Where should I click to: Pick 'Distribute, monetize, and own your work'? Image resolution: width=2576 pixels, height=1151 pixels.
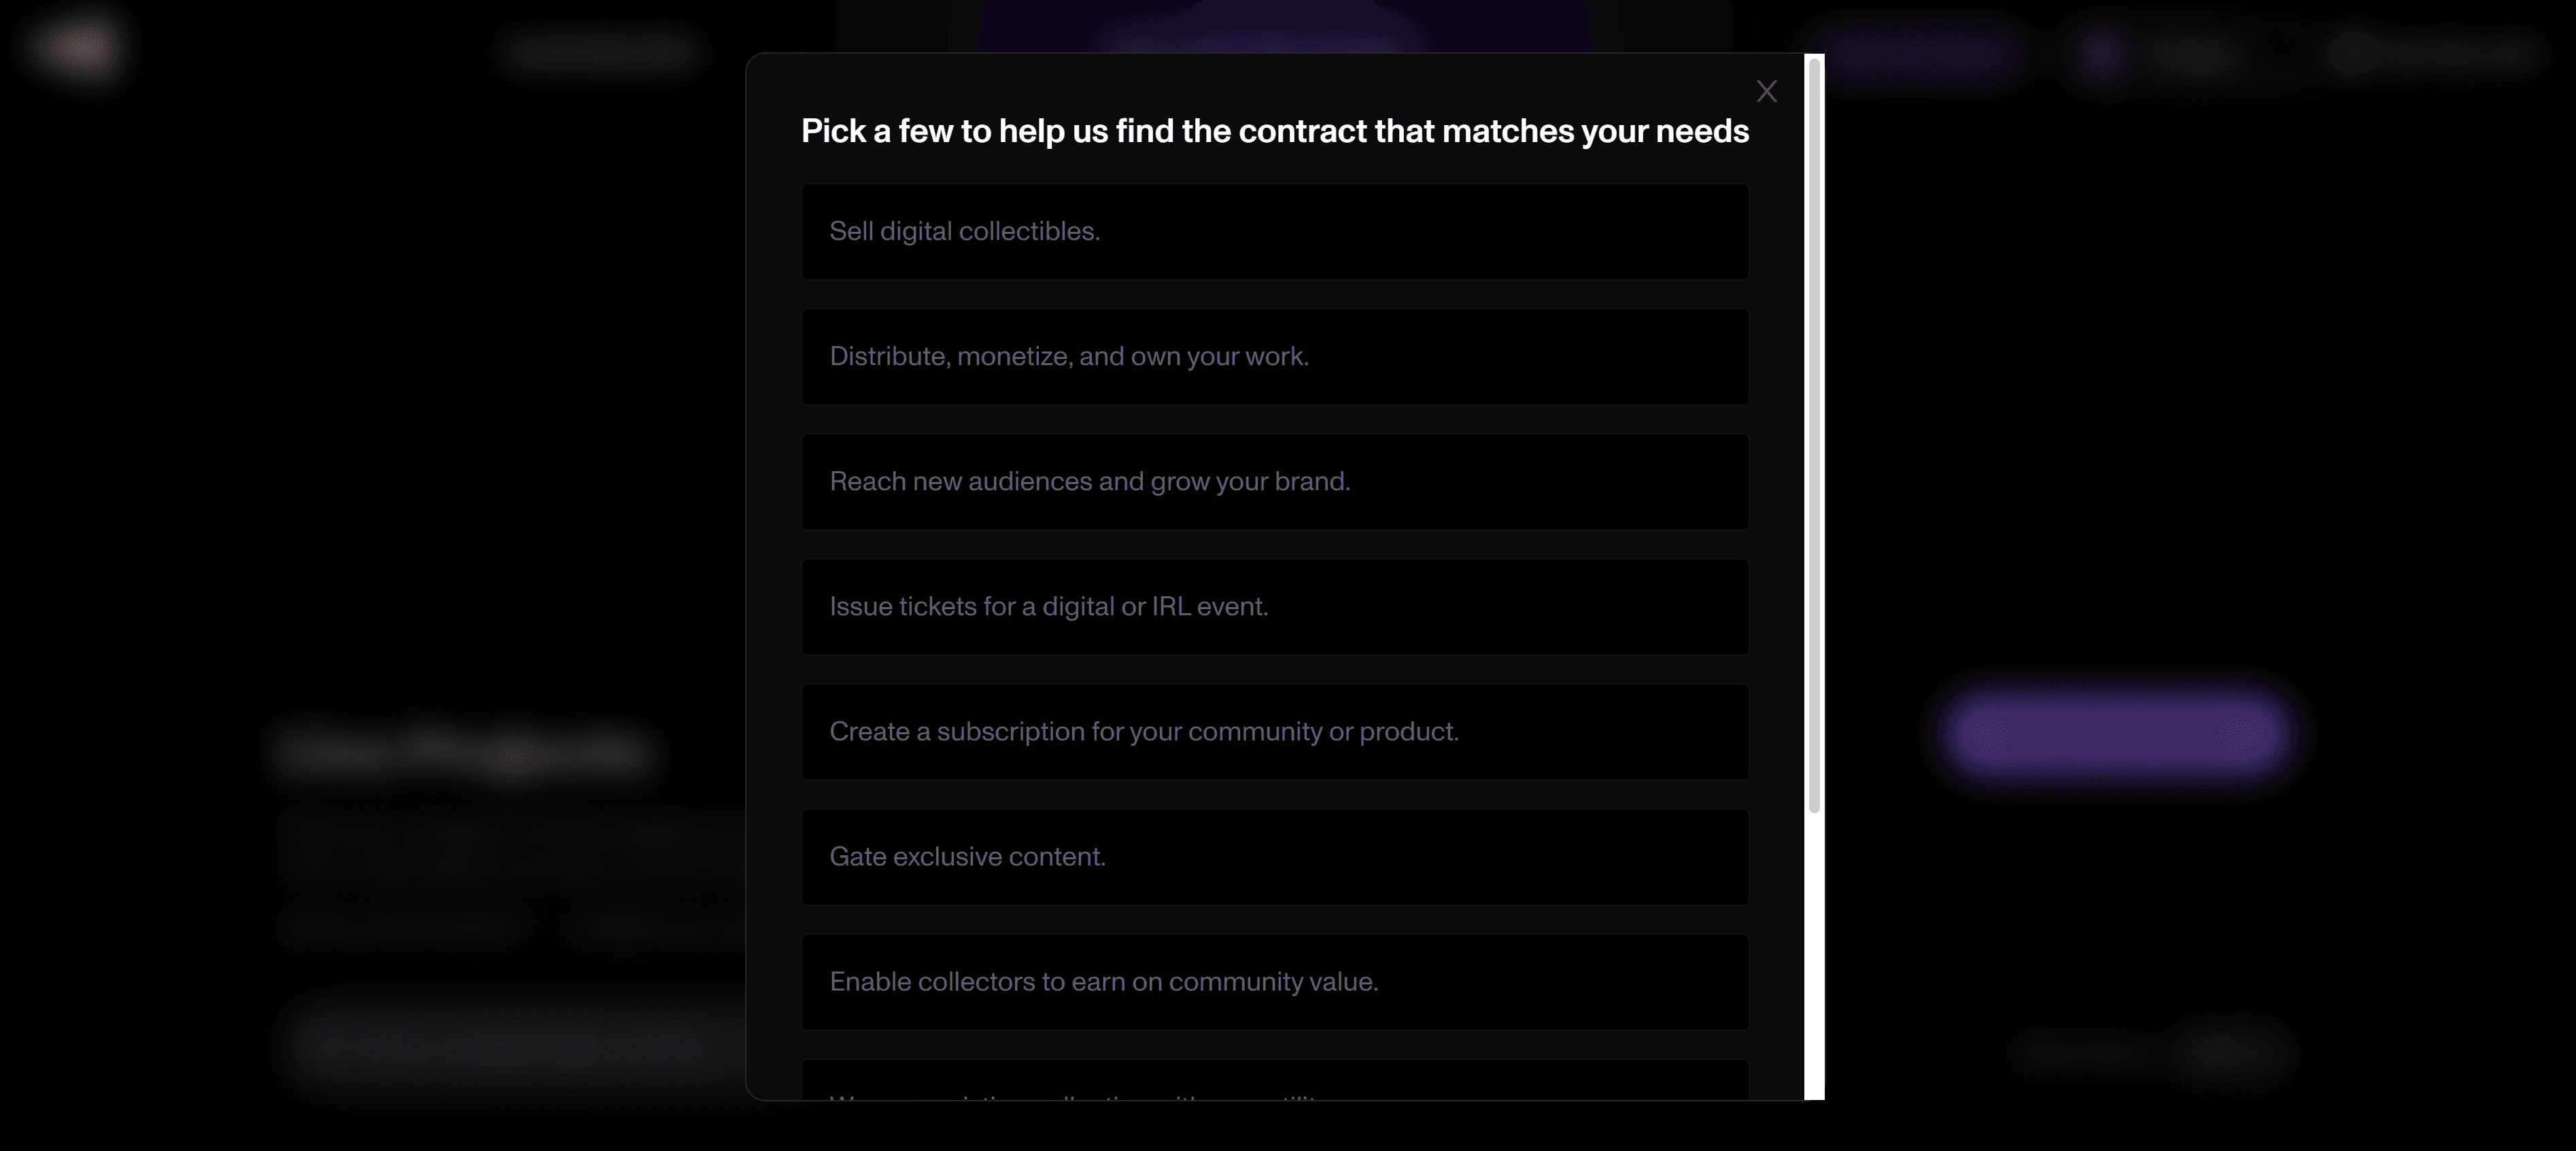[1275, 356]
